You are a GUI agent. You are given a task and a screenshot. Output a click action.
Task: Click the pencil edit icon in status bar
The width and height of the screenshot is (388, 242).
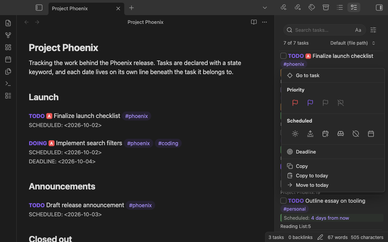[320, 237]
